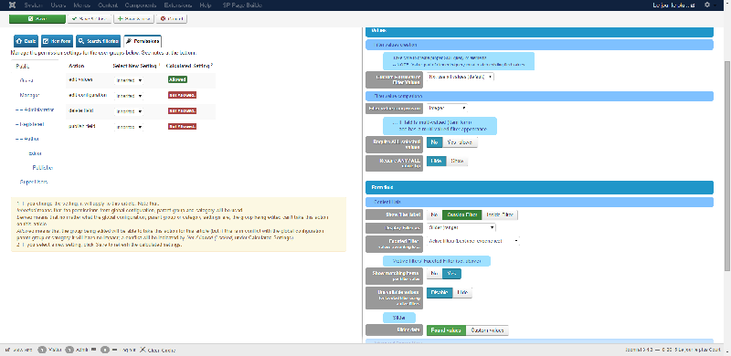Open the edit values permission dropdown
731x356 pixels.
129,80
